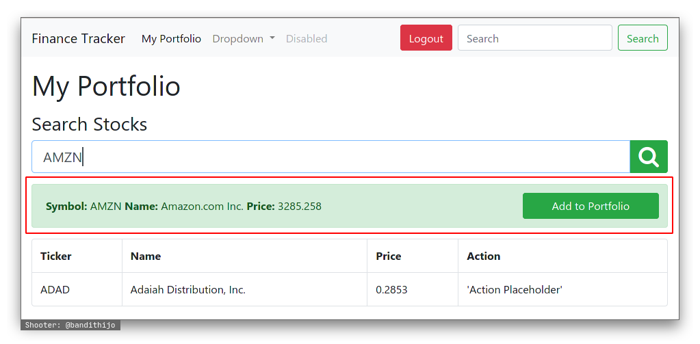This screenshot has width=700, height=344.
Task: Add AMZN stock to portfolio
Action: pos(590,206)
